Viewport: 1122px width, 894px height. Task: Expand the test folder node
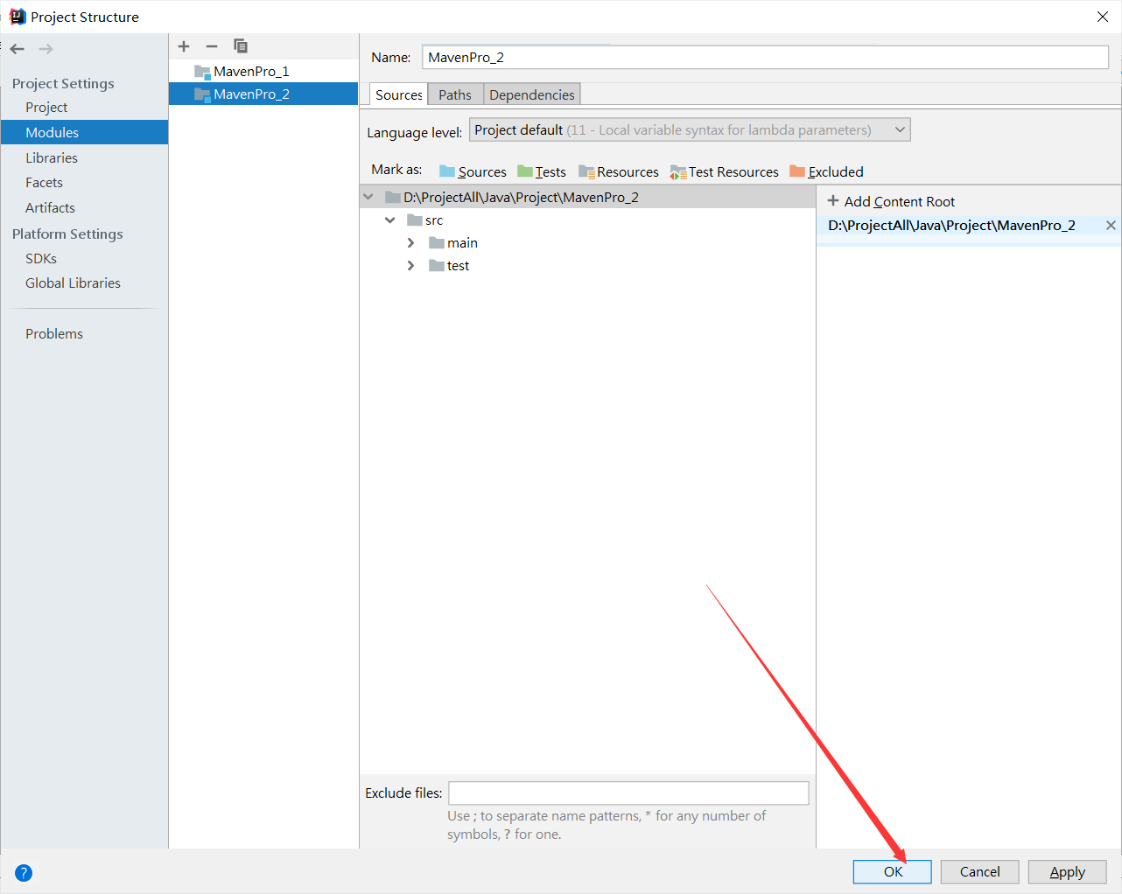tap(411, 266)
